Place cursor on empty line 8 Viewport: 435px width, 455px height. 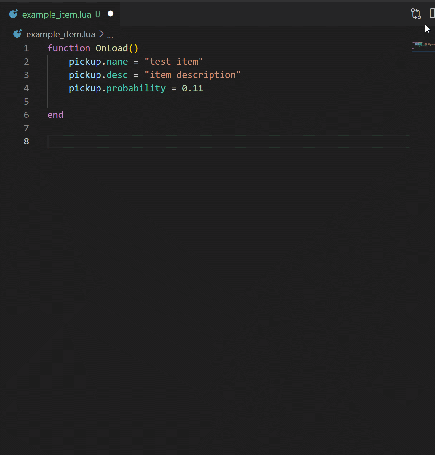pos(194,141)
